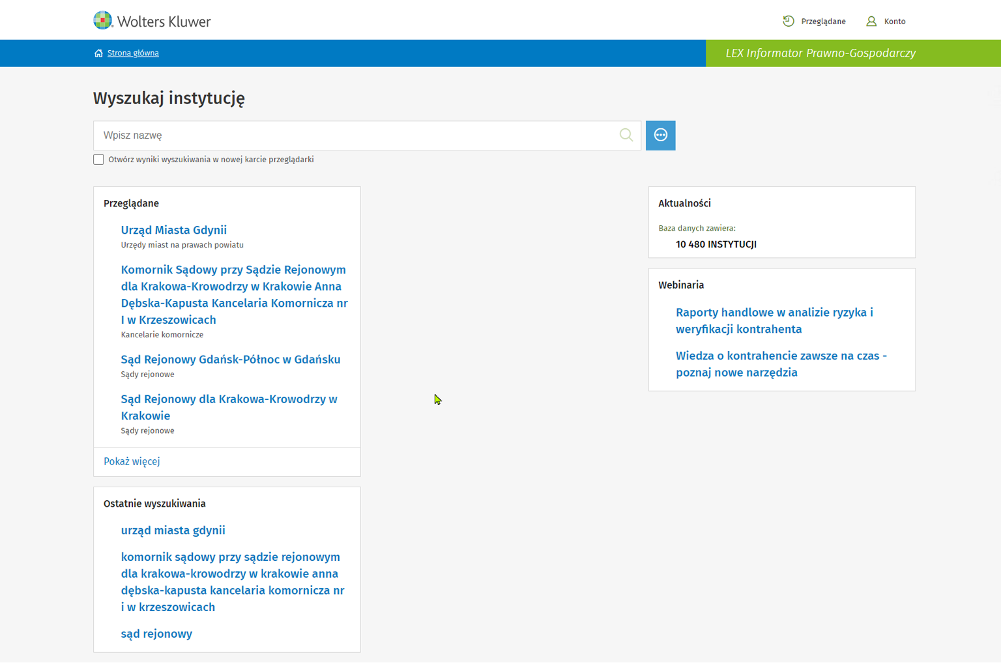The height and width of the screenshot is (667, 1001).
Task: Go to Strona główna breadcrumb link
Action: pyautogui.click(x=133, y=53)
